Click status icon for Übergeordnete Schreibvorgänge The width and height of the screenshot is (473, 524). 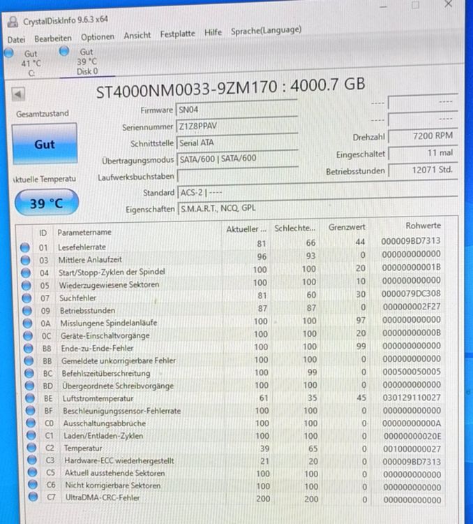[29, 386]
